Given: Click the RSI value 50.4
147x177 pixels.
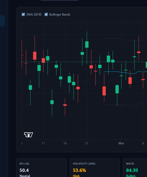Looking at the screenshot, I should point(24,170).
